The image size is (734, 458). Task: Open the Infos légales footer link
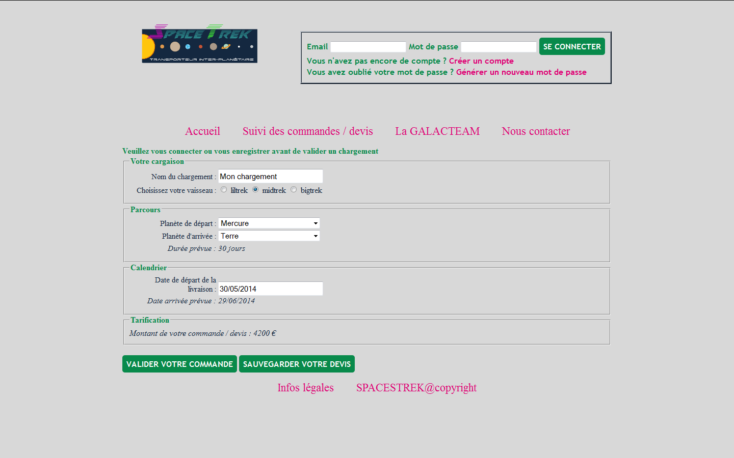click(305, 388)
